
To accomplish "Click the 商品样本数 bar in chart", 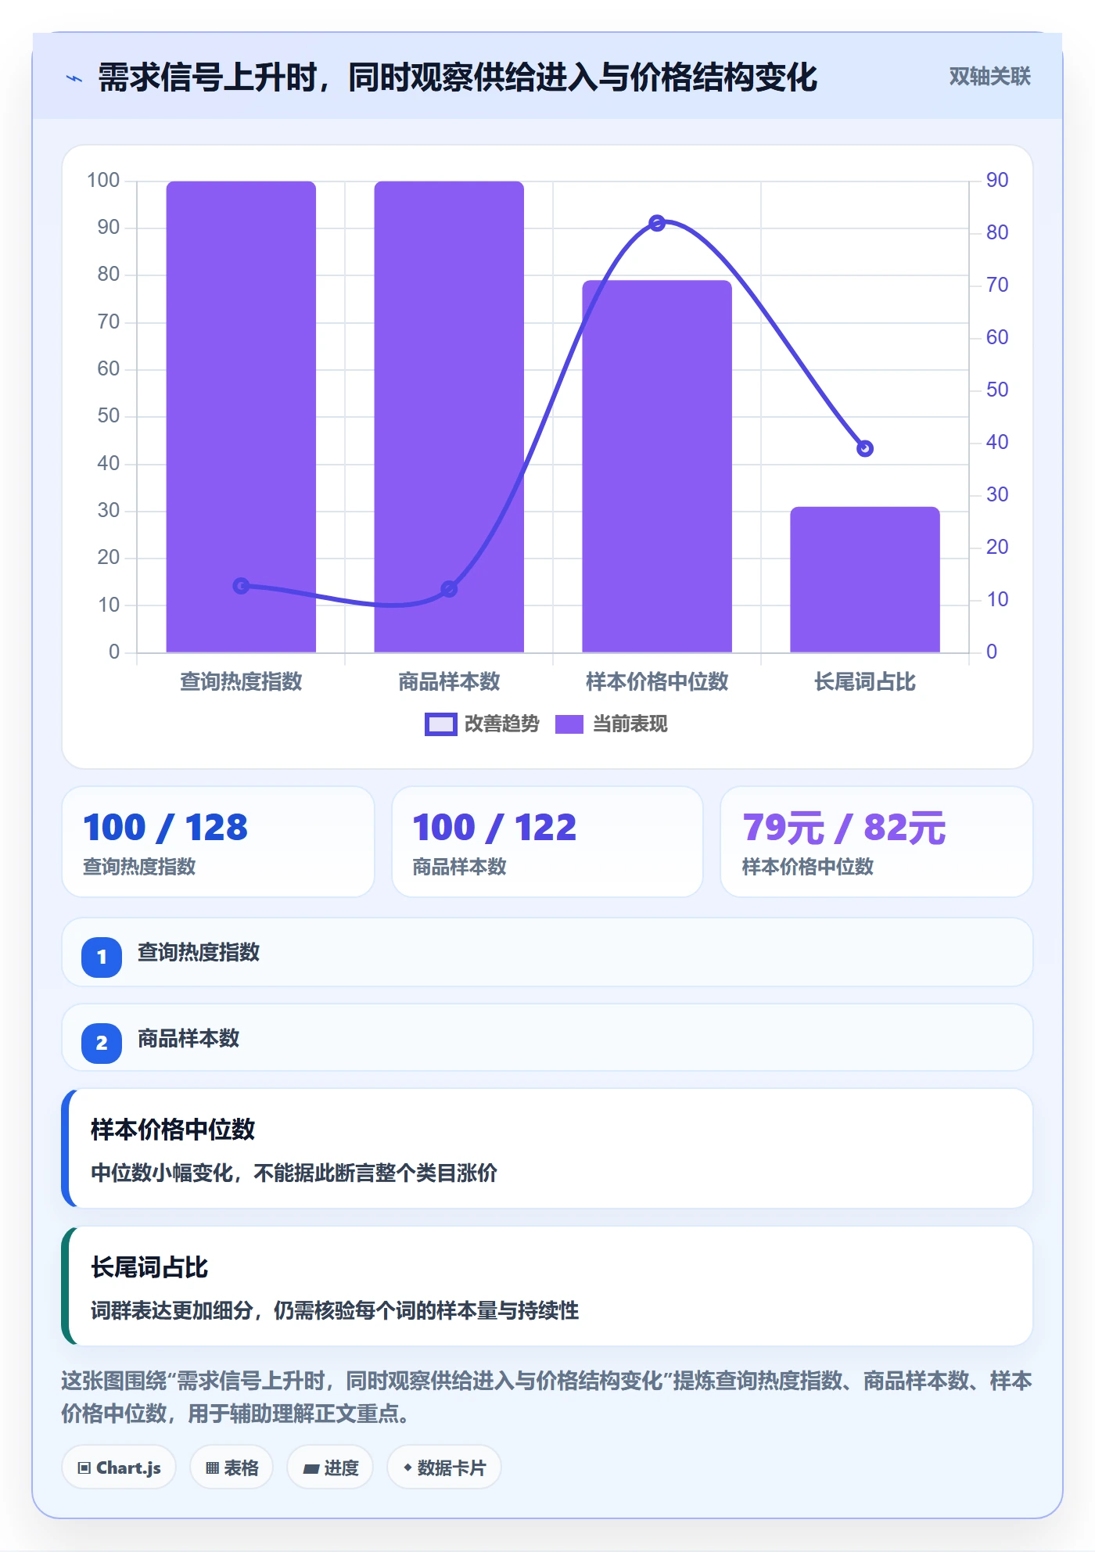I will tap(449, 416).
